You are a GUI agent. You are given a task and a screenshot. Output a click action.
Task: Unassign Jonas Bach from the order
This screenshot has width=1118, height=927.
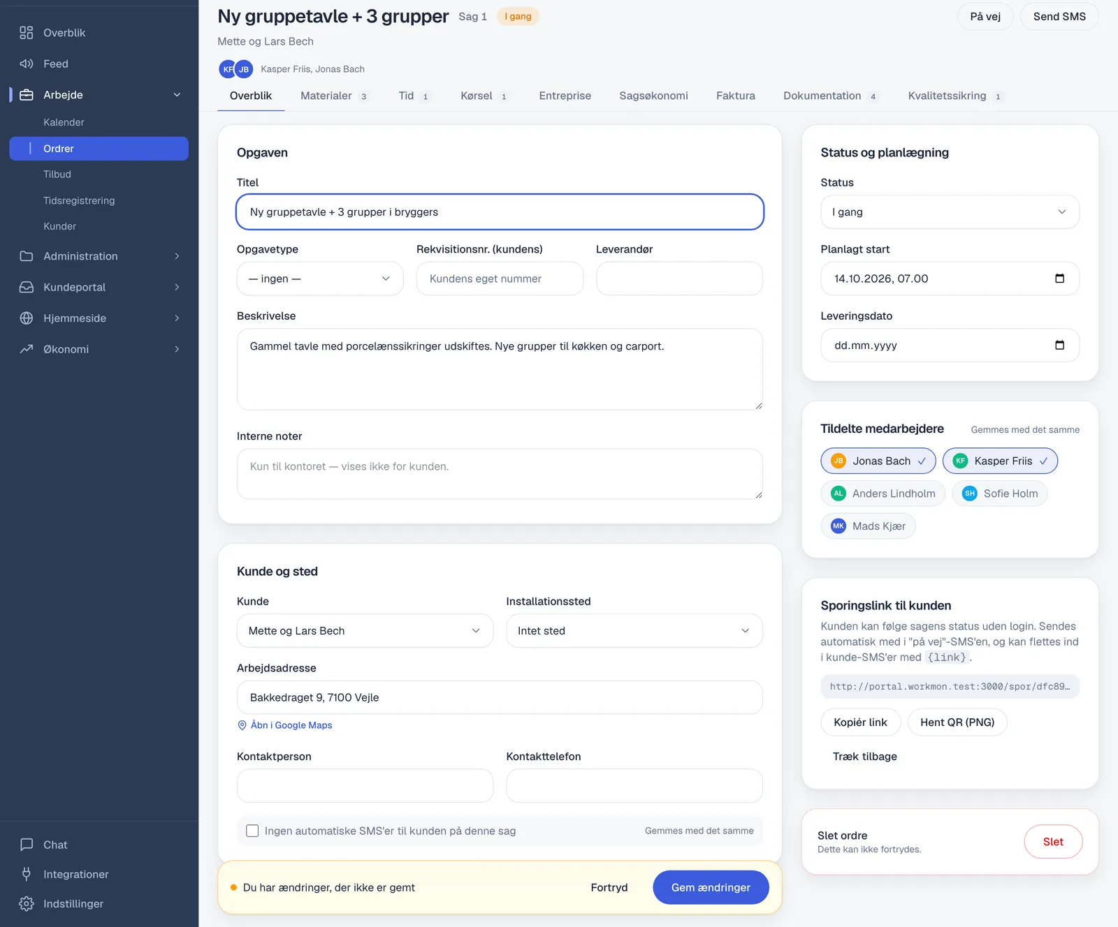click(x=878, y=461)
